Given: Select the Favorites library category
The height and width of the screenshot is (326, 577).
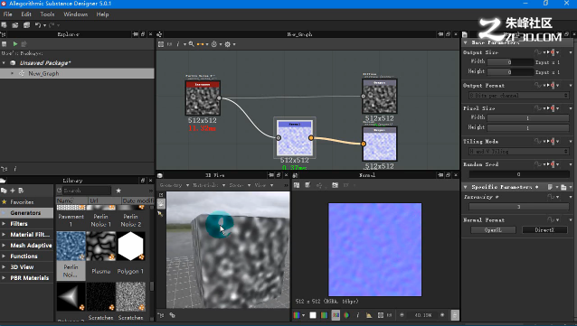Looking at the screenshot, I should 22,202.
